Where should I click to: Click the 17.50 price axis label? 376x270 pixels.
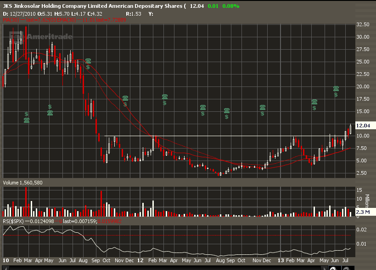point(363,99)
